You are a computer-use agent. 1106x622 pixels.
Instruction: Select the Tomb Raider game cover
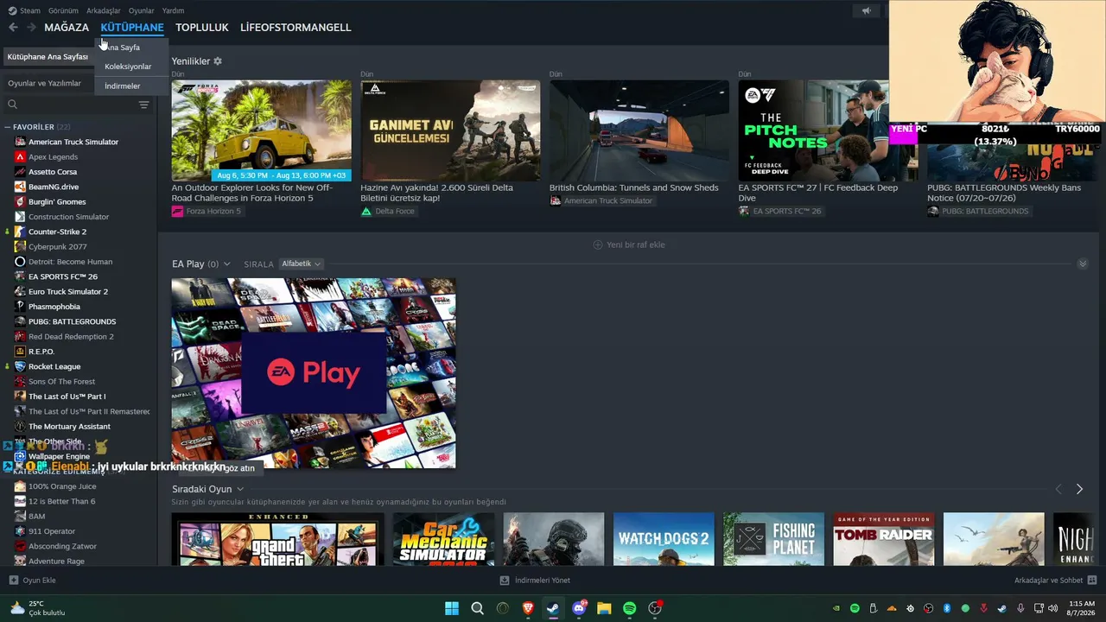[x=883, y=539]
